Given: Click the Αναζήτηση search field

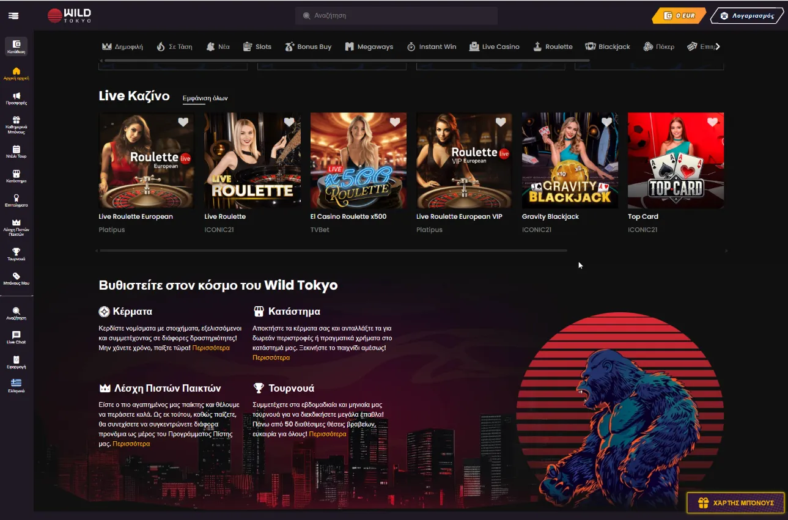Looking at the screenshot, I should click(x=396, y=16).
